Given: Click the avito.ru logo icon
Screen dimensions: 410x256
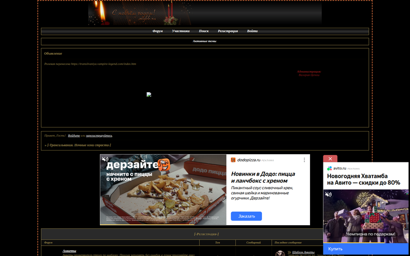Looking at the screenshot, I should pyautogui.click(x=330, y=168).
